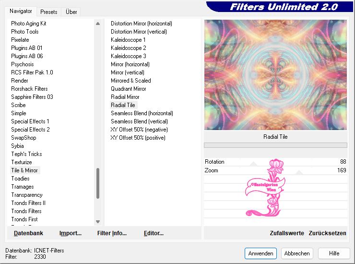This screenshot has height=264, width=355.
Task: Select the Radial Tile filter
Action: click(x=123, y=105)
